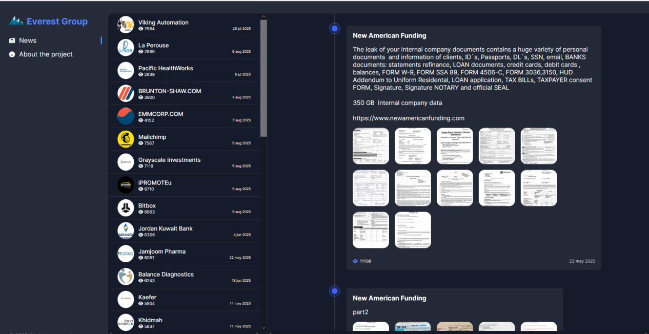Open the About the project page
649x334 pixels.
[x=46, y=54]
